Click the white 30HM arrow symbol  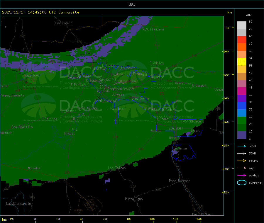[242, 153]
